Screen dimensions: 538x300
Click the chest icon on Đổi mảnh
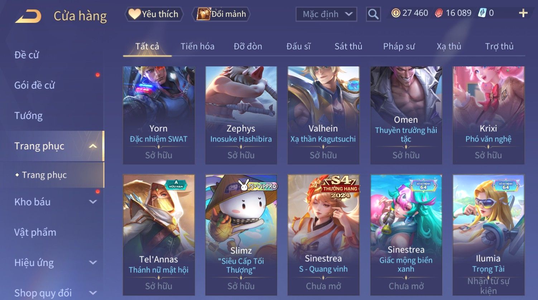click(x=203, y=14)
